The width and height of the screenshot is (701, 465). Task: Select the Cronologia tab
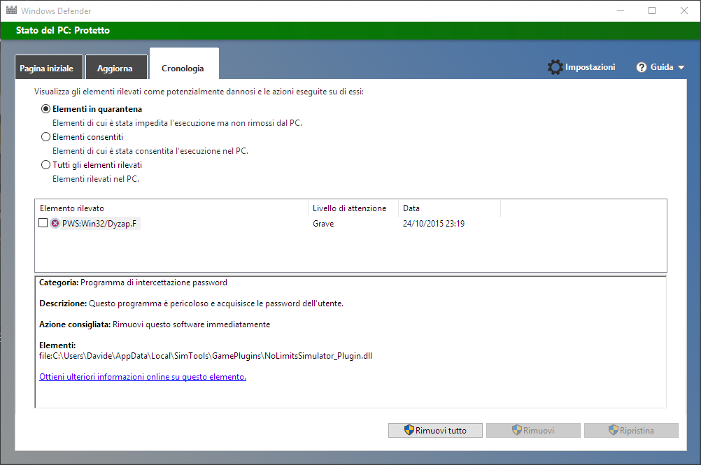(184, 64)
